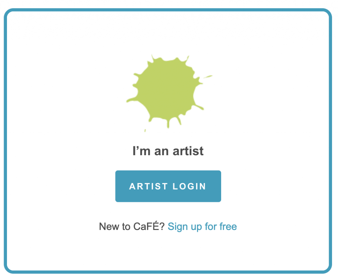Follow the free registration link
This screenshot has width=339, height=280.
[202, 226]
